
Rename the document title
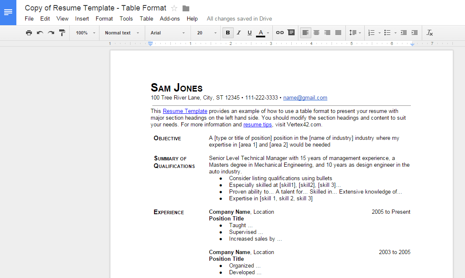pos(96,8)
